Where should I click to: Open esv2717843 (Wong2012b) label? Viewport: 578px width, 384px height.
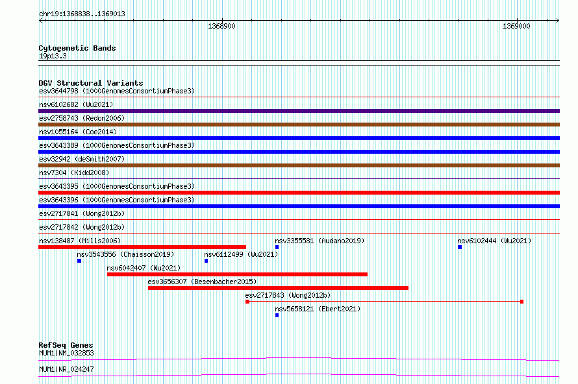[288, 295]
